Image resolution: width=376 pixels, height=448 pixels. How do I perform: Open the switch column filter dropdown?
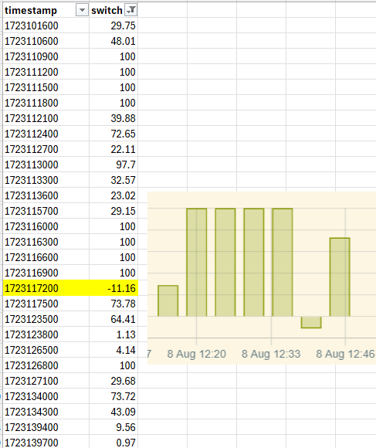coord(131,11)
